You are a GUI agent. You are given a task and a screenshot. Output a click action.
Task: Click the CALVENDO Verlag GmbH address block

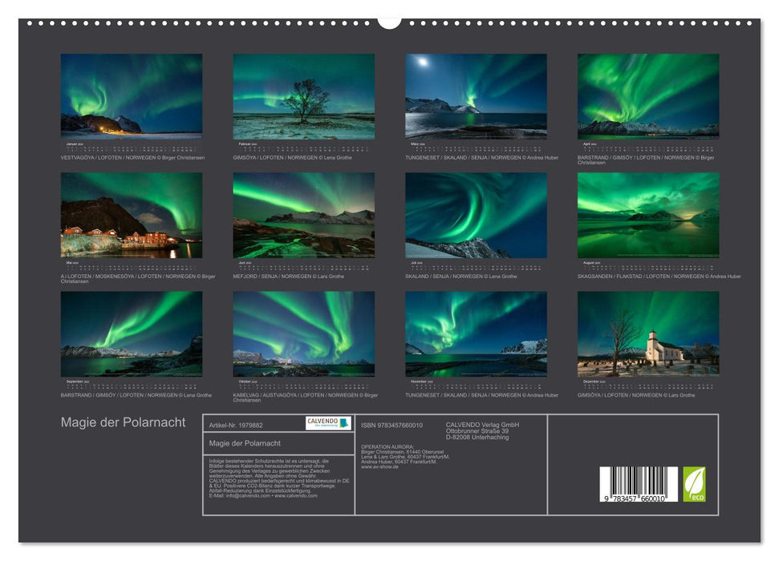click(x=482, y=430)
